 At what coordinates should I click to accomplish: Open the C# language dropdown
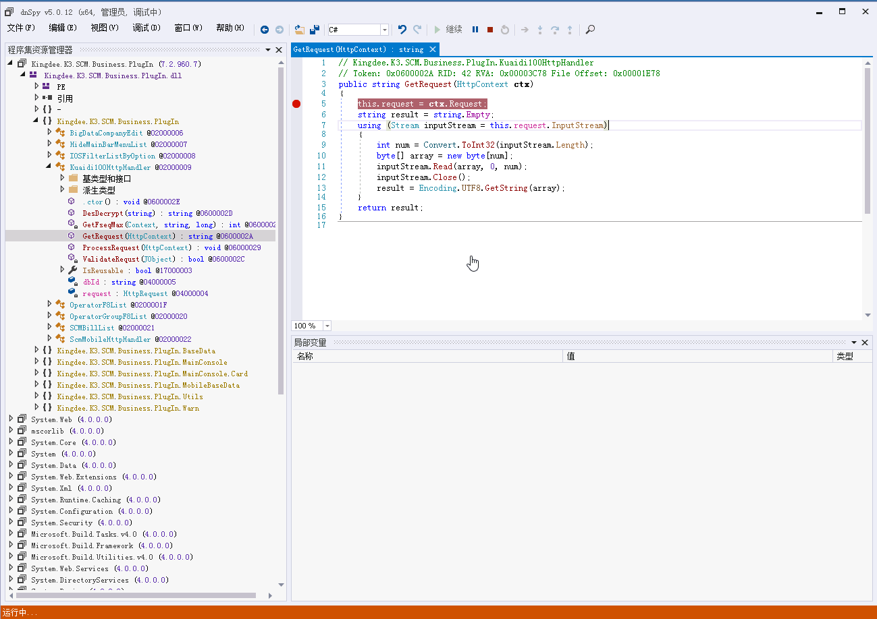coord(384,30)
